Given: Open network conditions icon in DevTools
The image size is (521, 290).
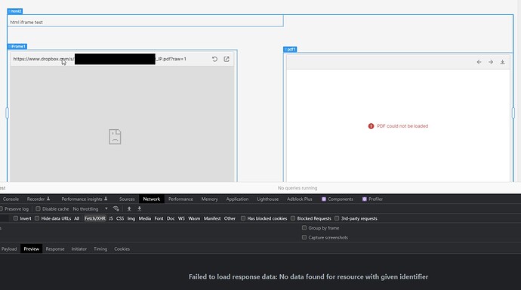Looking at the screenshot, I should [116, 208].
